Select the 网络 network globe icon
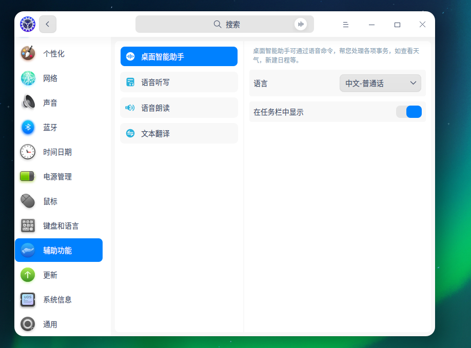 (28, 78)
